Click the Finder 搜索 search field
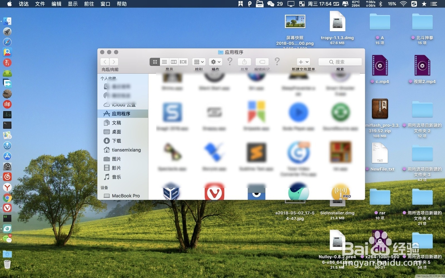Viewport: 445px width, 278px height. click(340, 62)
